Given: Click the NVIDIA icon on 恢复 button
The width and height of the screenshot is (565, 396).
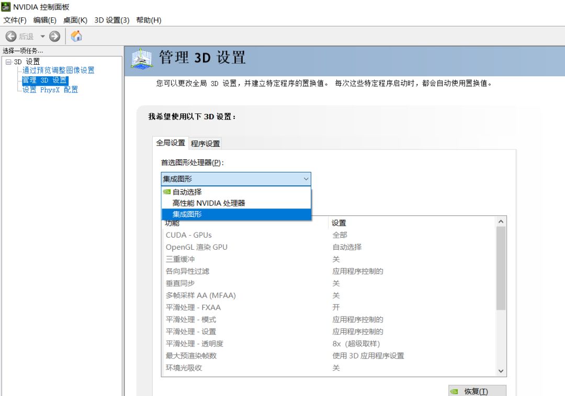Looking at the screenshot, I should [x=455, y=391].
